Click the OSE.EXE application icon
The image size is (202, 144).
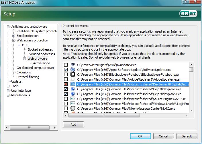73,99
